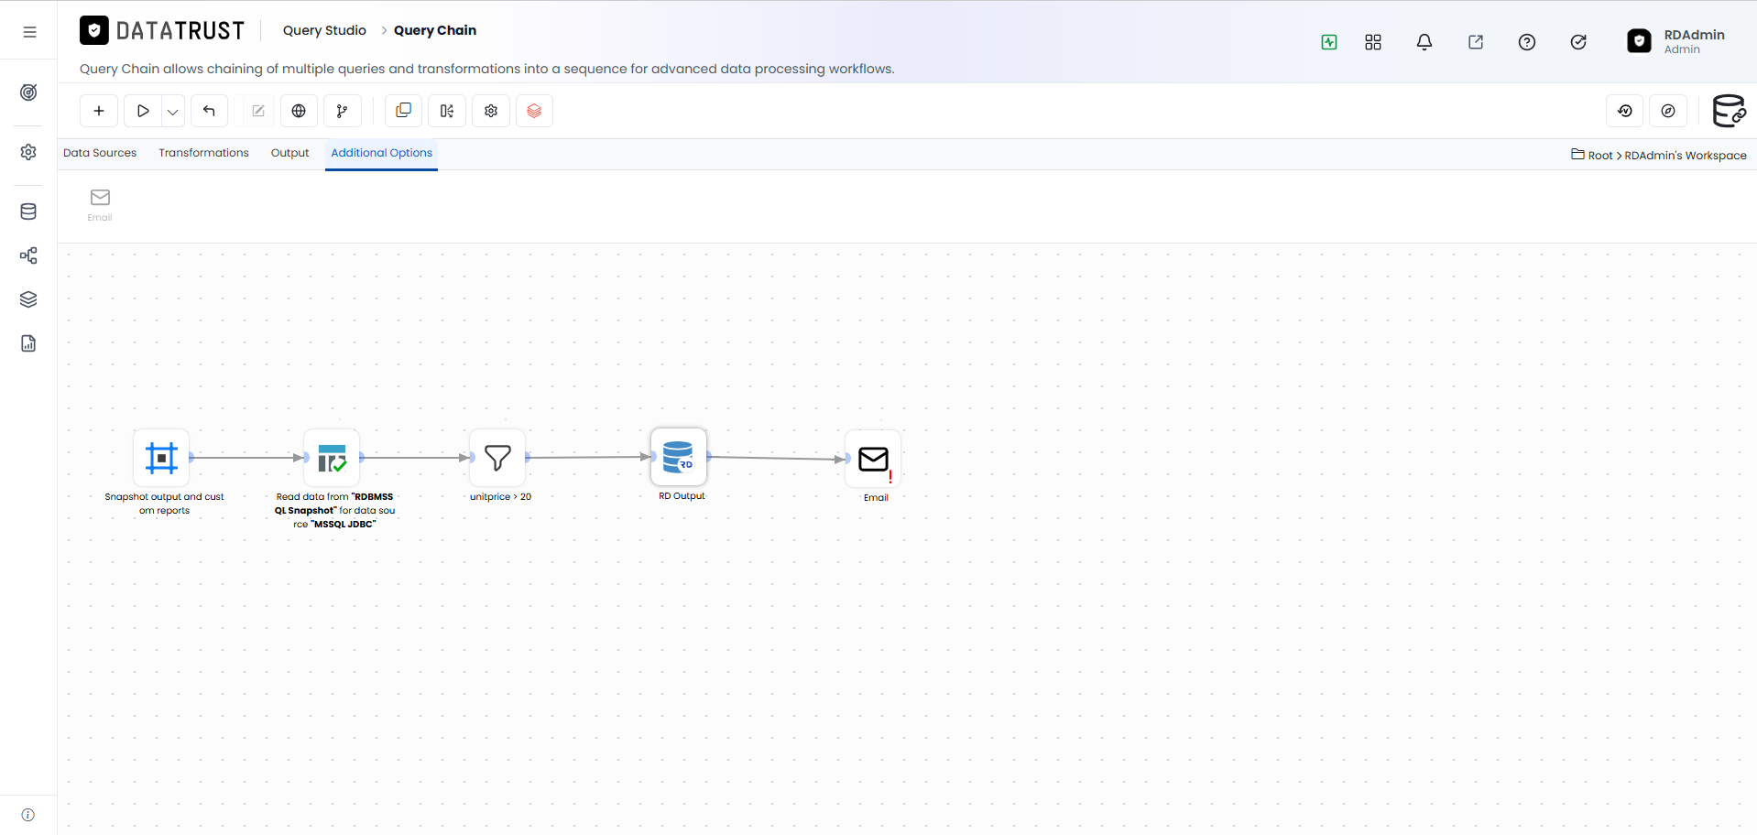
Task: Select the Email node on canvas
Action: (x=873, y=459)
